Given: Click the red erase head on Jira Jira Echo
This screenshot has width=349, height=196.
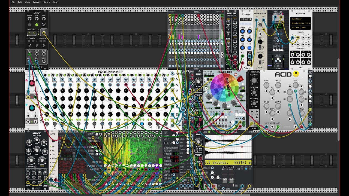Looking at the screenshot, I should 240,79.
